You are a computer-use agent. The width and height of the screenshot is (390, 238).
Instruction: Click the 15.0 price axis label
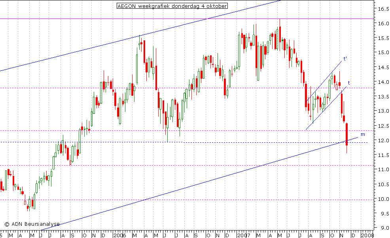tap(383, 53)
